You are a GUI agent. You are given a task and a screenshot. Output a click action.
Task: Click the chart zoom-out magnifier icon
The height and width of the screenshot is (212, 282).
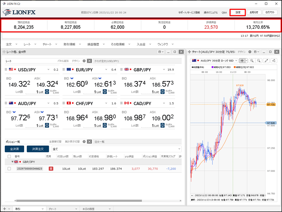(x=259, y=61)
